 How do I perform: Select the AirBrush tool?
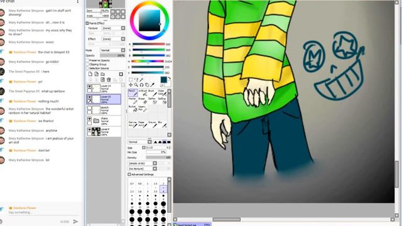pyautogui.click(x=143, y=93)
